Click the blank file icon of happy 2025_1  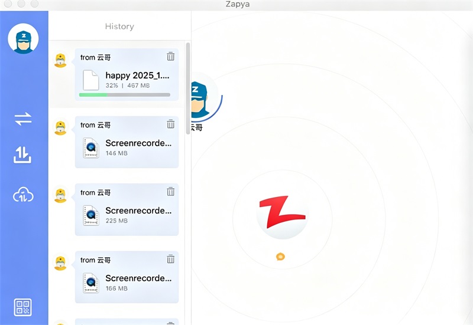(x=91, y=80)
